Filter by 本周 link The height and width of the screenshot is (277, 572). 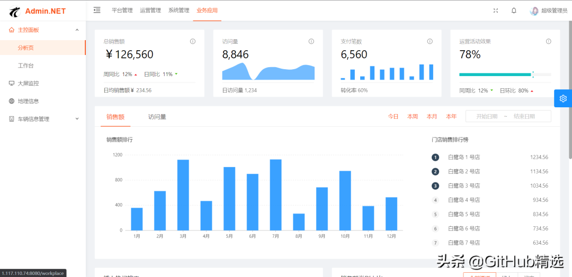413,116
